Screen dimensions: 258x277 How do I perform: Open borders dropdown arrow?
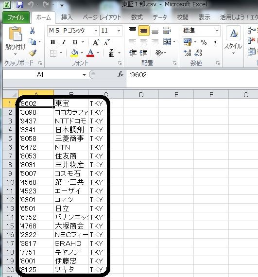click(61, 53)
